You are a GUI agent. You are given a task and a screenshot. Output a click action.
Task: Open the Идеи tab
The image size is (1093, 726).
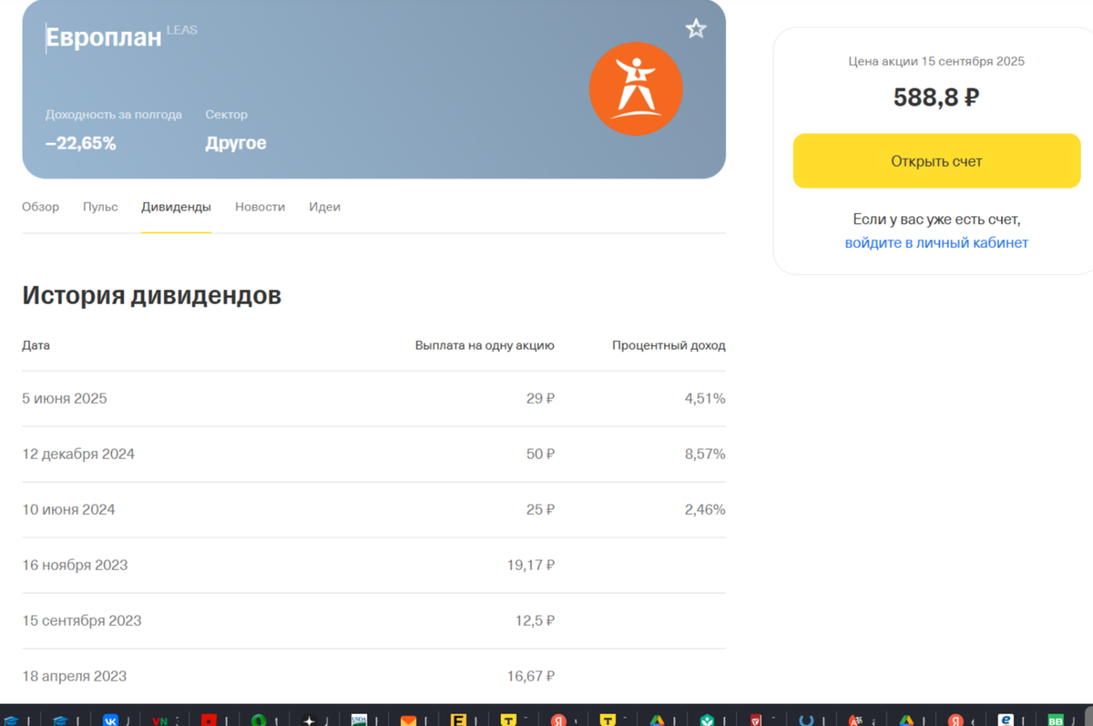(324, 207)
